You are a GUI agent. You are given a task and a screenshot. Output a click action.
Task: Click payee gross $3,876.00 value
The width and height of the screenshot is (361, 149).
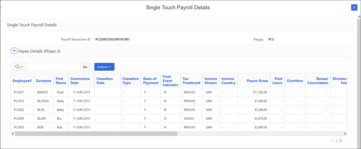pyautogui.click(x=261, y=118)
